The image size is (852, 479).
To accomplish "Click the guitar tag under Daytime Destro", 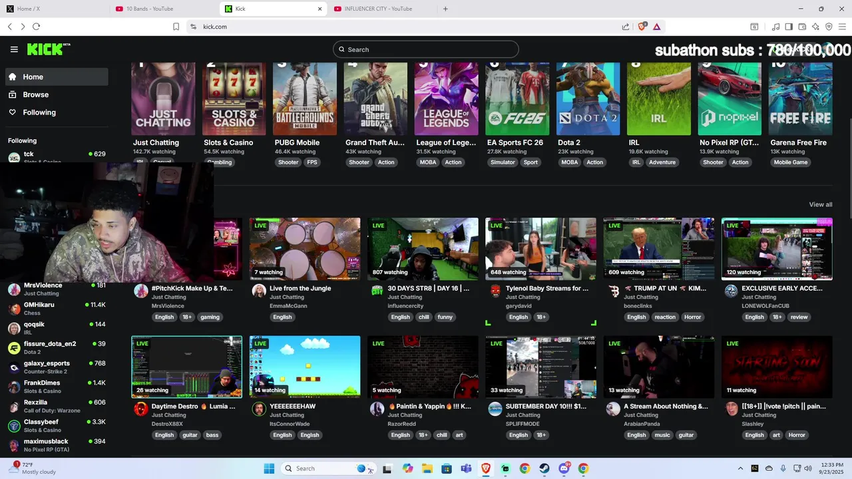I will click(x=190, y=435).
